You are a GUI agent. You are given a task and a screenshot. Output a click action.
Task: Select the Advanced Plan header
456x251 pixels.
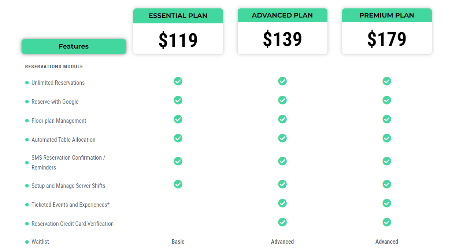pos(282,15)
